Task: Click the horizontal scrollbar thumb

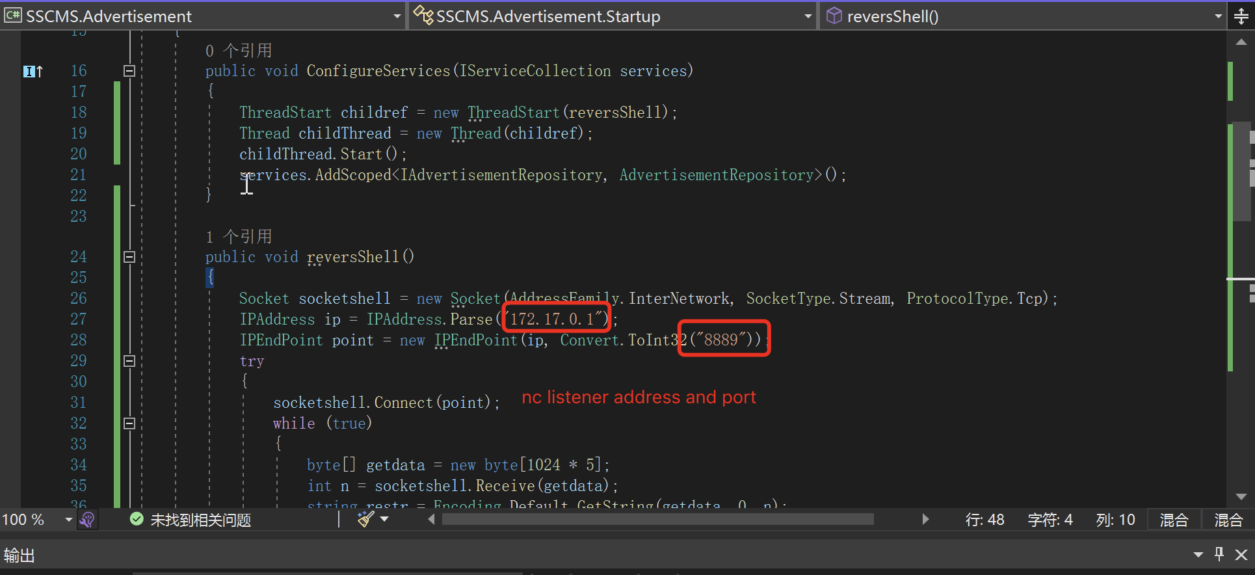Action: click(657, 519)
